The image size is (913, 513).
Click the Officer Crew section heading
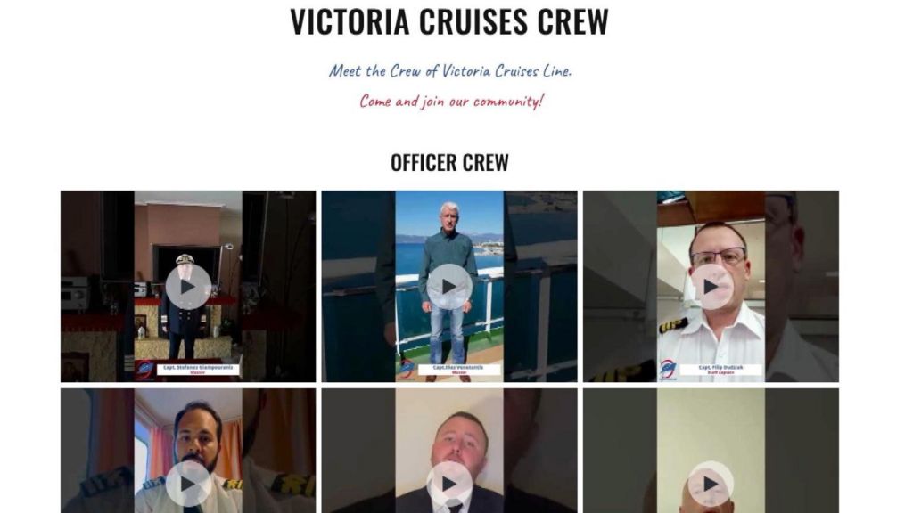(449, 163)
